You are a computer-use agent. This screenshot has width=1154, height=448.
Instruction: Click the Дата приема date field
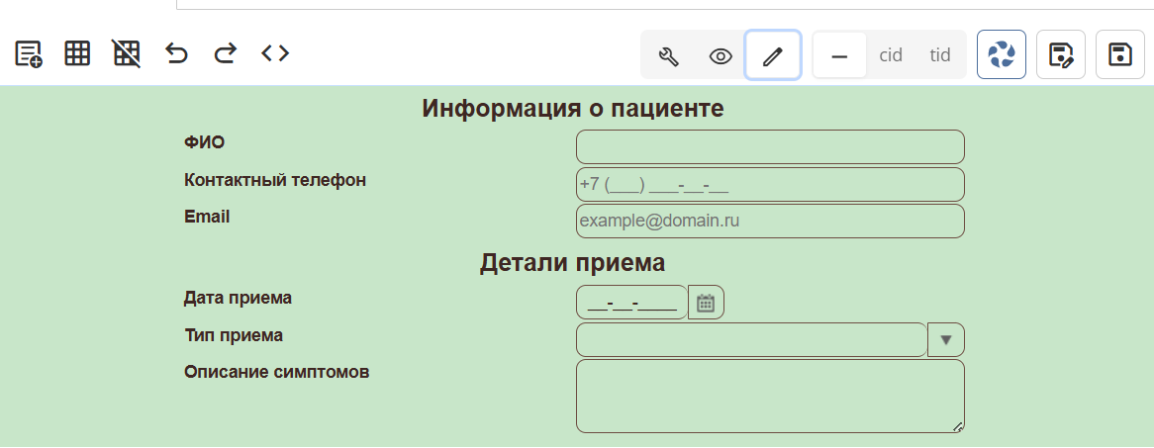pos(631,303)
